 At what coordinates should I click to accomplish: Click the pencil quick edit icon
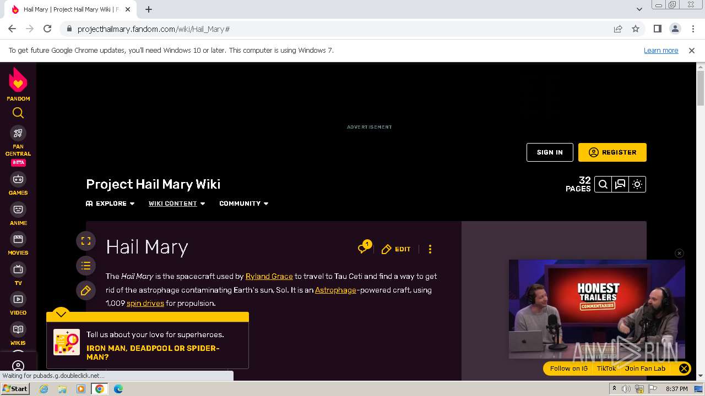point(86,291)
